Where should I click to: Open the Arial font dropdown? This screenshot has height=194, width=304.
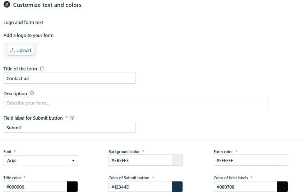(41, 161)
